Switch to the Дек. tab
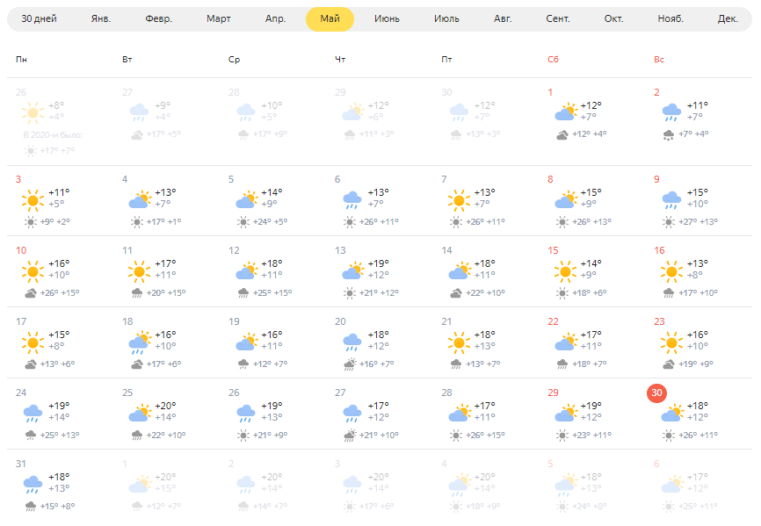761x526 pixels. point(728,19)
